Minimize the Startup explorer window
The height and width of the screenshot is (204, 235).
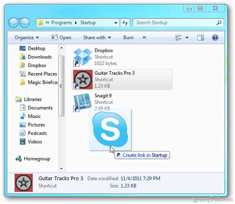(x=189, y=8)
